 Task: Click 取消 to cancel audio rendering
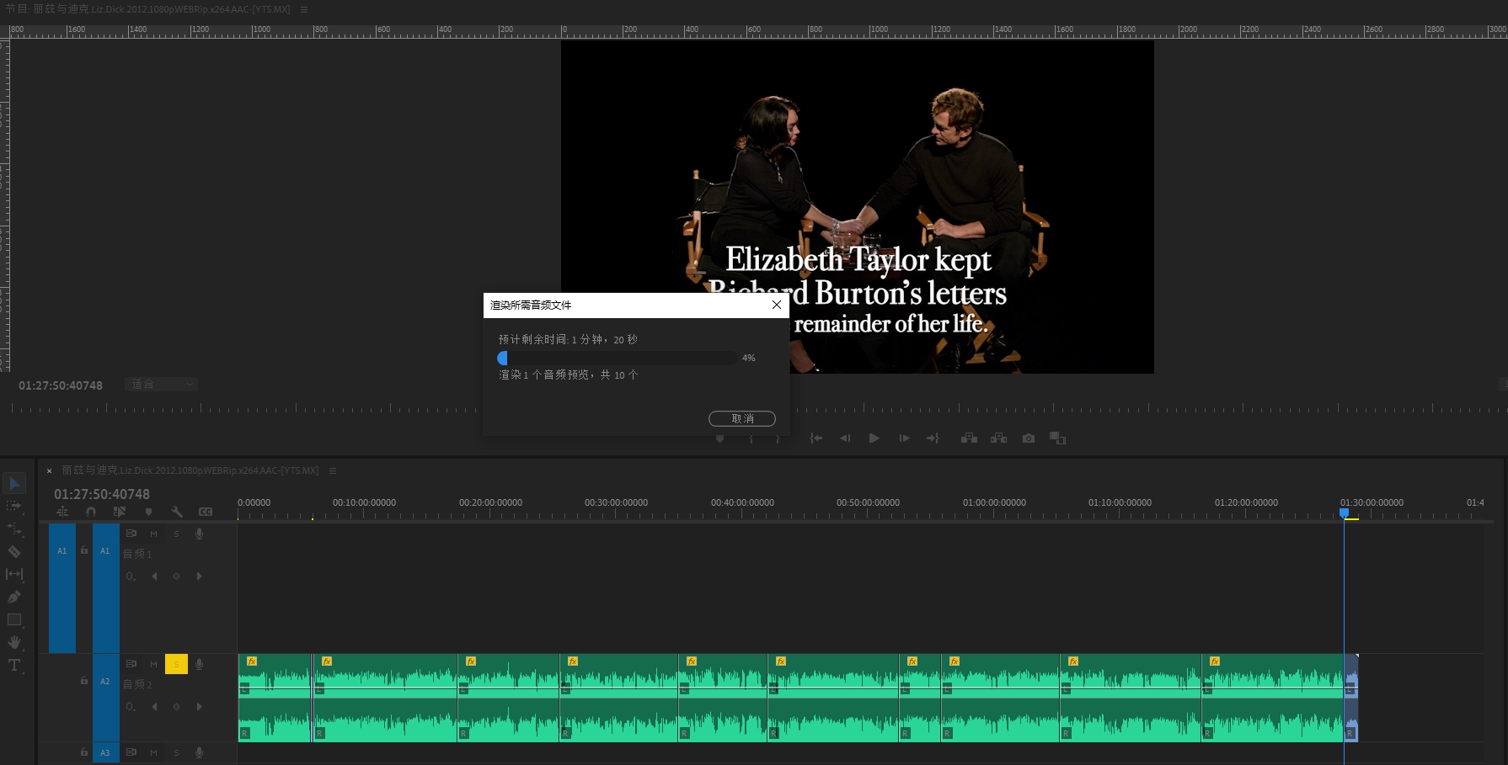741,418
